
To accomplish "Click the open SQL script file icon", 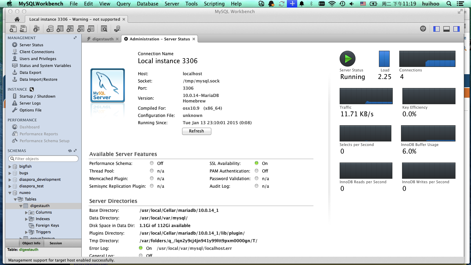I will (x=23, y=29).
